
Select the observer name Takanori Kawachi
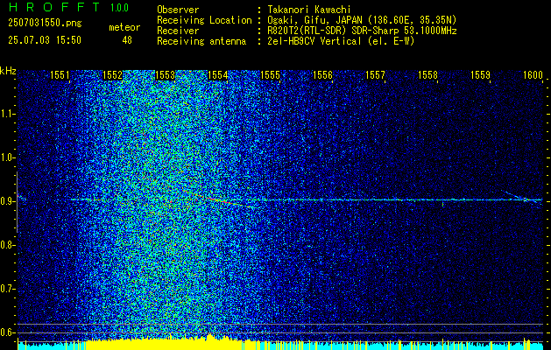tap(309, 10)
